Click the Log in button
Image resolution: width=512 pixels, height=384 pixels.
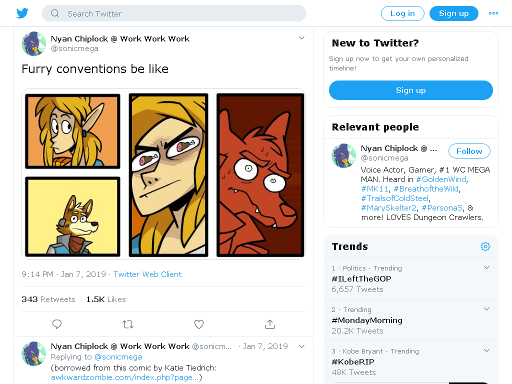click(x=402, y=13)
